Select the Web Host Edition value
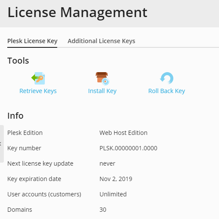Image resolution: width=219 pixels, height=219 pixels. (123, 133)
